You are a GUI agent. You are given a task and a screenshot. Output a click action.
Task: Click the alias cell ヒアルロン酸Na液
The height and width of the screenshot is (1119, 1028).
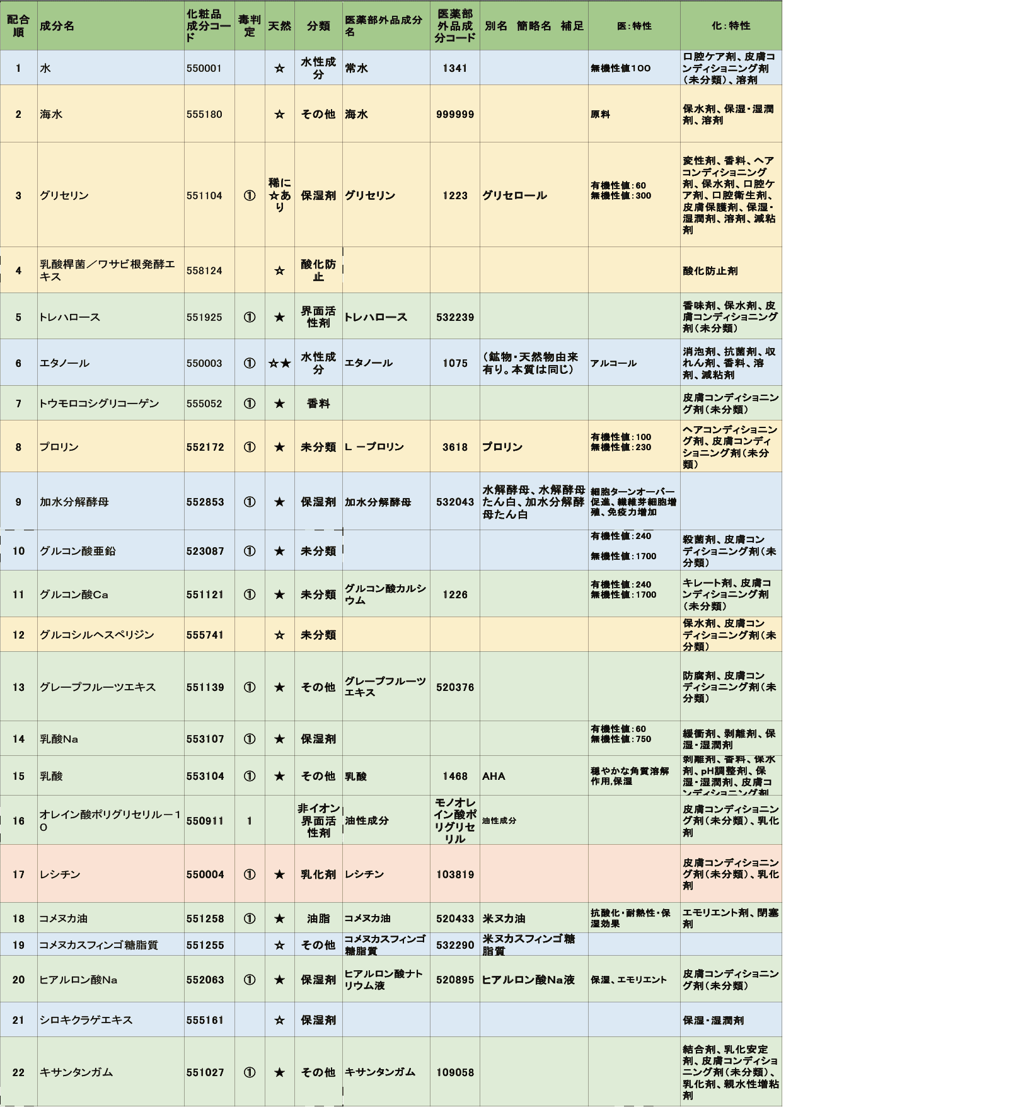(x=534, y=979)
